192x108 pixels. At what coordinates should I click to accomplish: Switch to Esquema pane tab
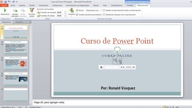click(x=19, y=22)
